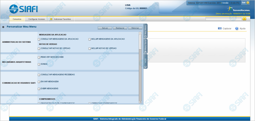Viewport: 255px width, 121px height.
Task: Click the Última atualização timestamp
Action: coord(233,14)
